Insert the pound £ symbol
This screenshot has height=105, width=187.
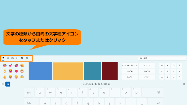[x=167, y=71]
